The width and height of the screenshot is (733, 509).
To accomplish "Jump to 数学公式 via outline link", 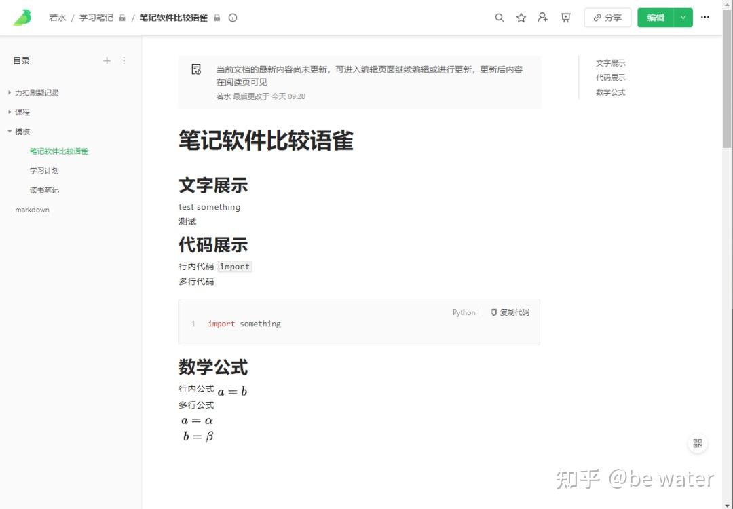I will pyautogui.click(x=611, y=92).
